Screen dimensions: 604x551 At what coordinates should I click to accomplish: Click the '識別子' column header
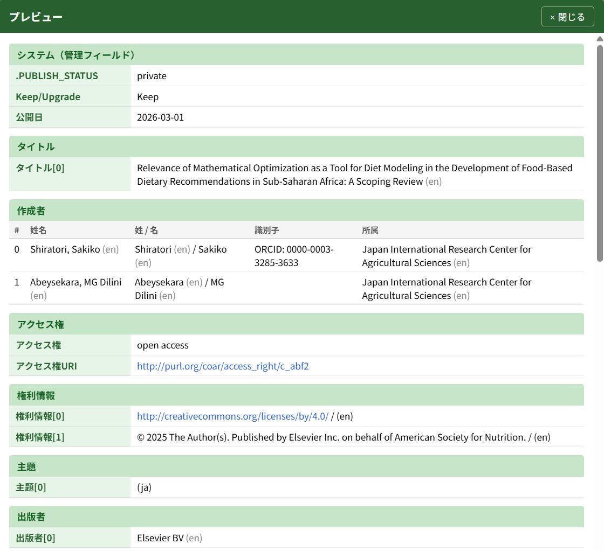(267, 230)
